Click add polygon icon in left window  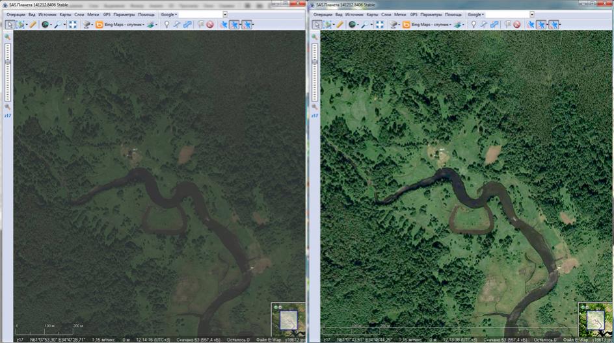[x=187, y=25]
